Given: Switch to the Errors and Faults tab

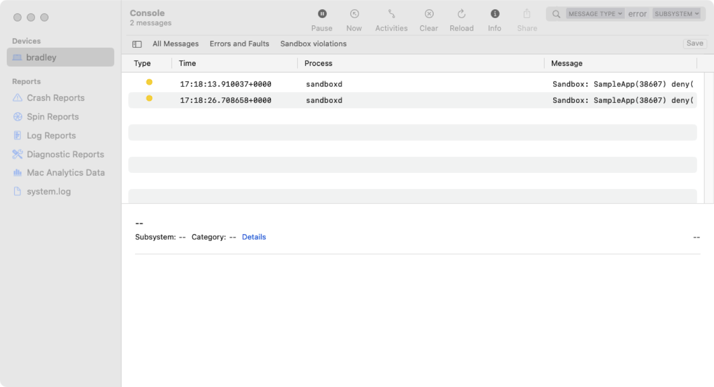Looking at the screenshot, I should tap(239, 44).
